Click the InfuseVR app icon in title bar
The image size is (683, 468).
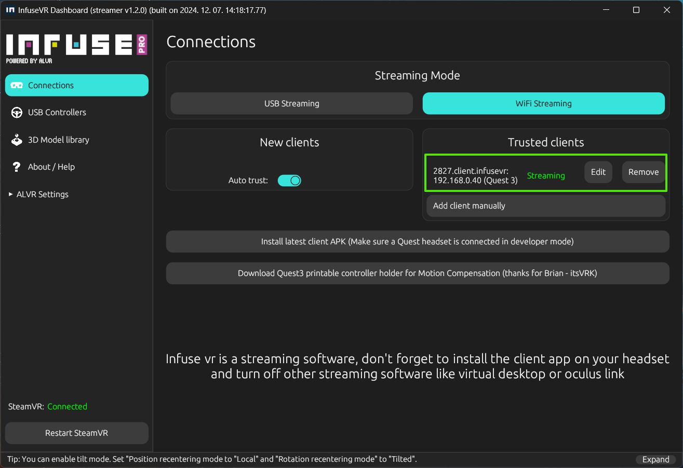9,10
